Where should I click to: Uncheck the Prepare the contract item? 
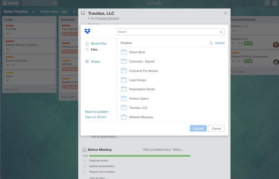click(85, 172)
